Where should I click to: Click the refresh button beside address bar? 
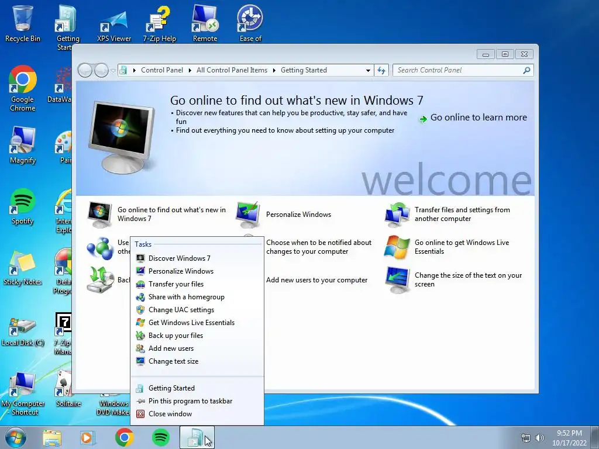pos(381,70)
